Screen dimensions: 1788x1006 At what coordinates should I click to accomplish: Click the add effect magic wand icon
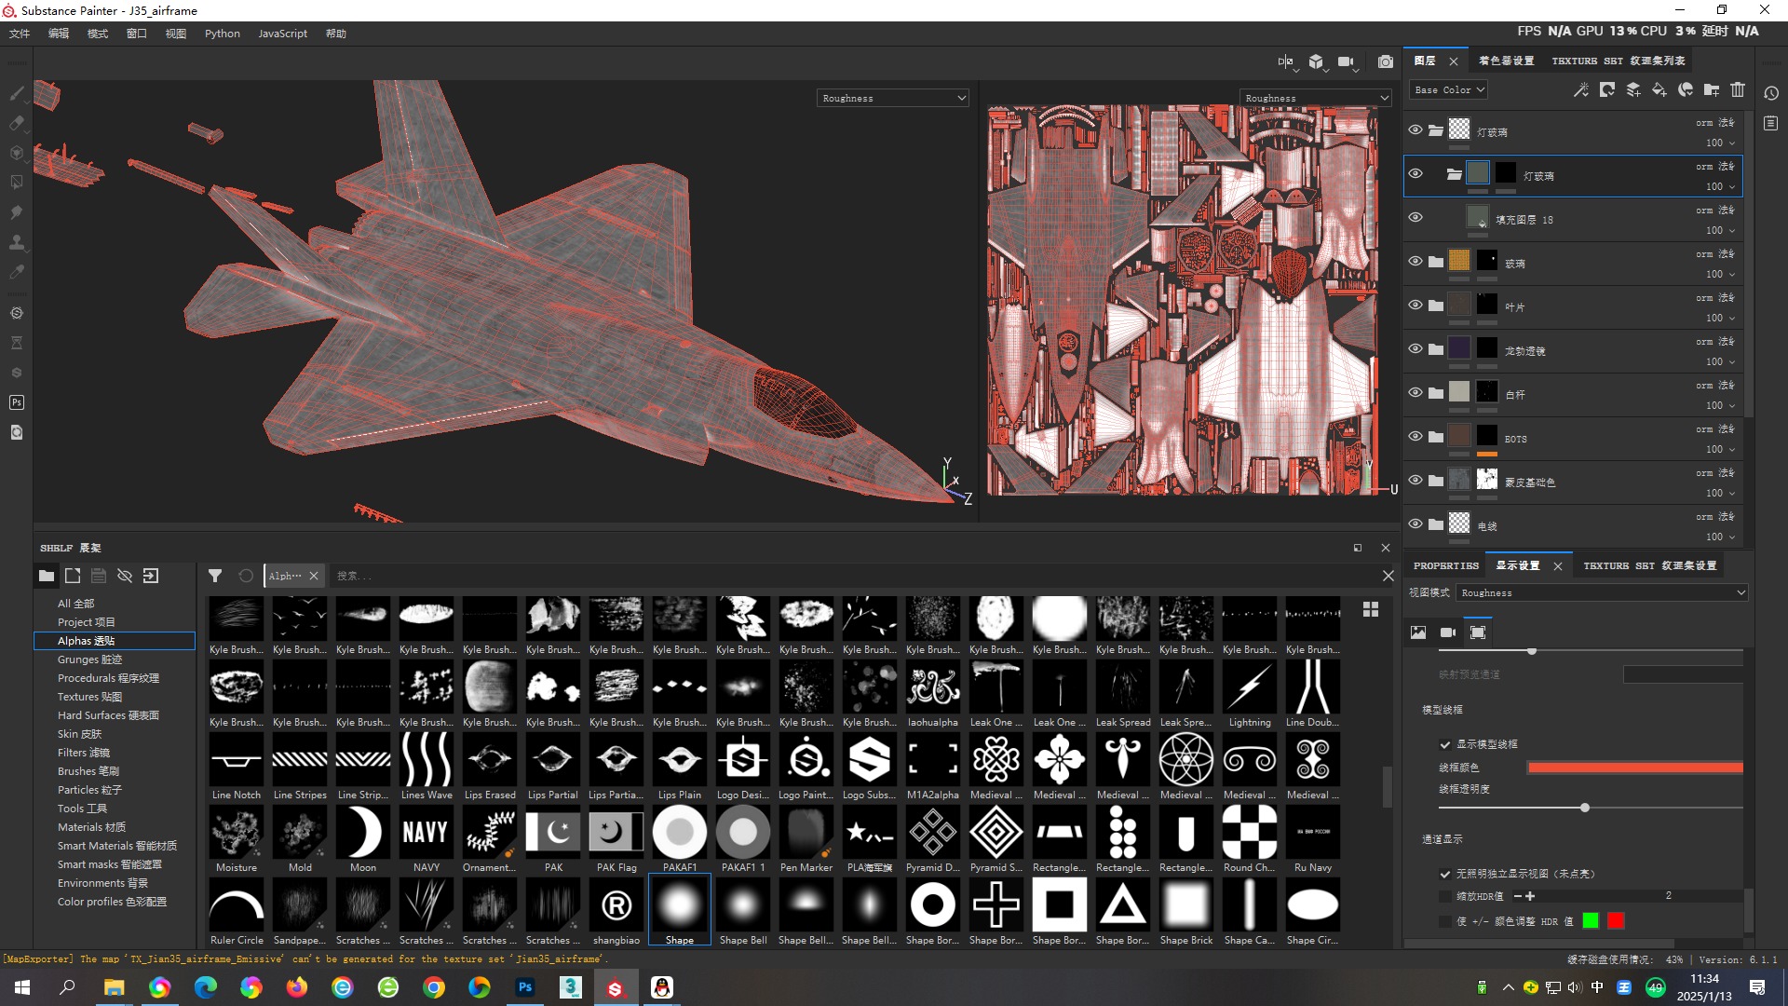pyautogui.click(x=1580, y=89)
